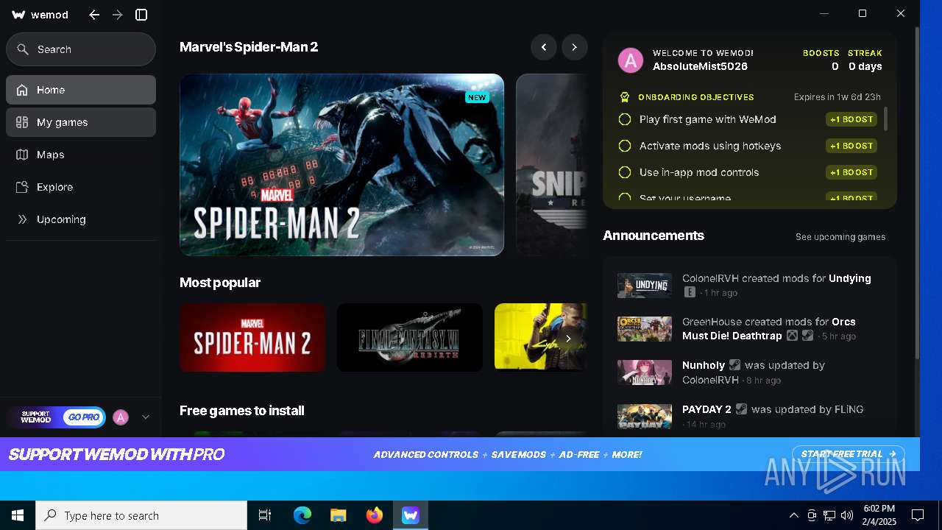
Task: Toggle the sidebar panel icon
Action: (x=141, y=15)
